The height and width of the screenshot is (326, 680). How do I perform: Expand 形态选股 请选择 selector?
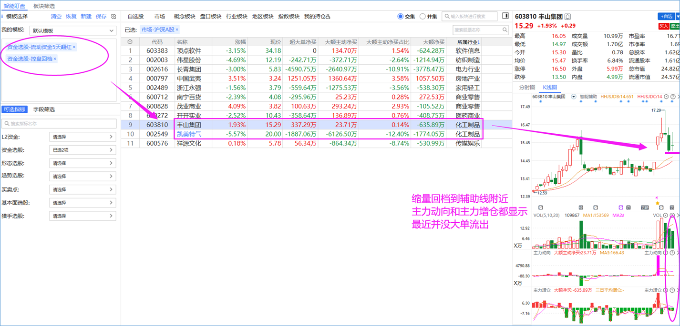(x=82, y=163)
